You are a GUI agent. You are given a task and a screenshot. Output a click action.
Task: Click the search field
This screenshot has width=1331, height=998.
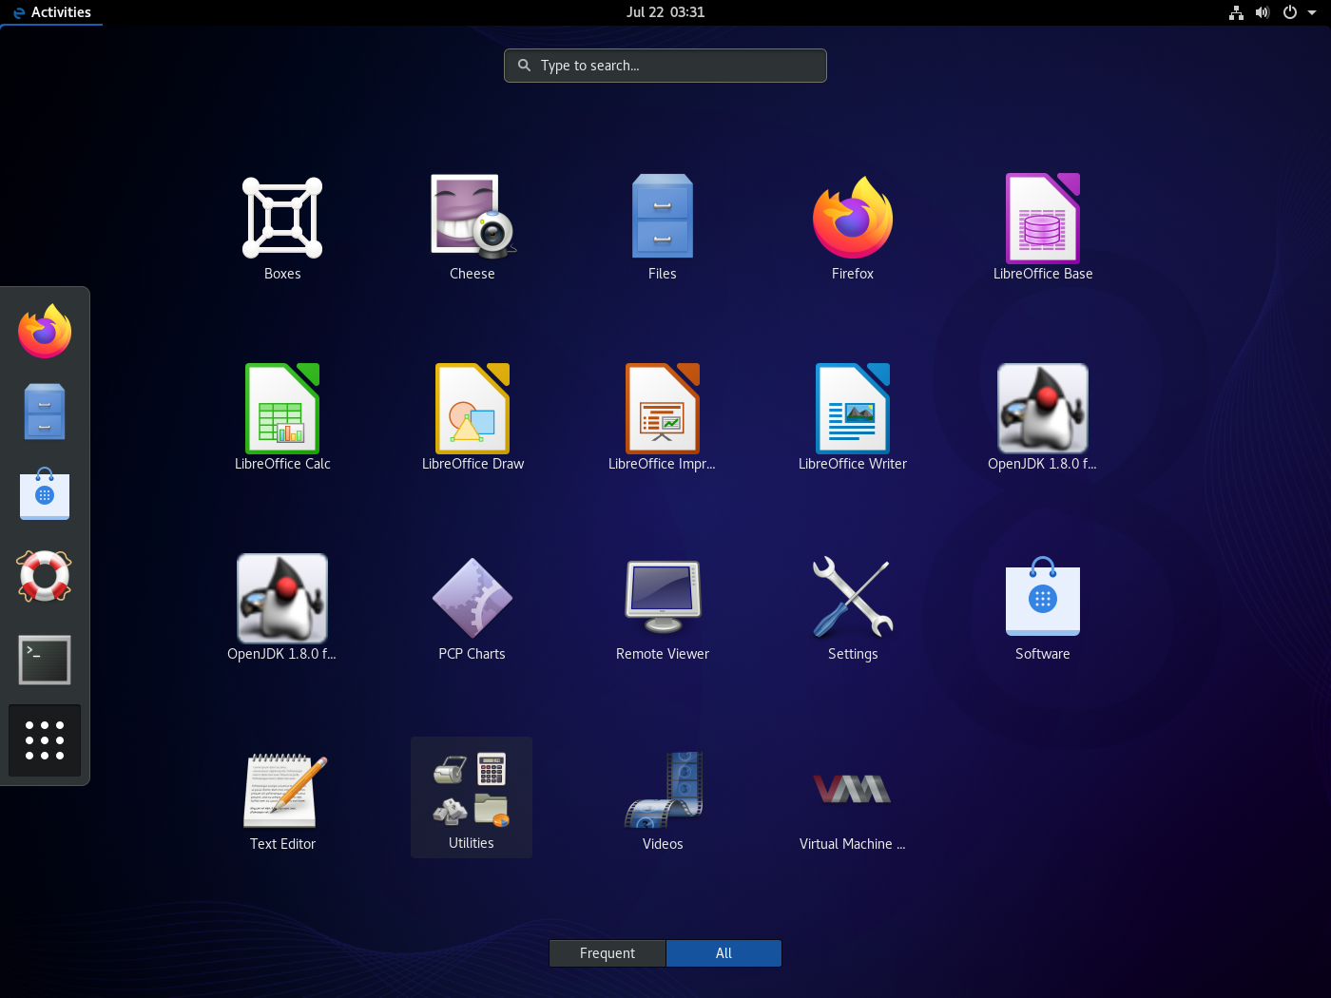665,65
